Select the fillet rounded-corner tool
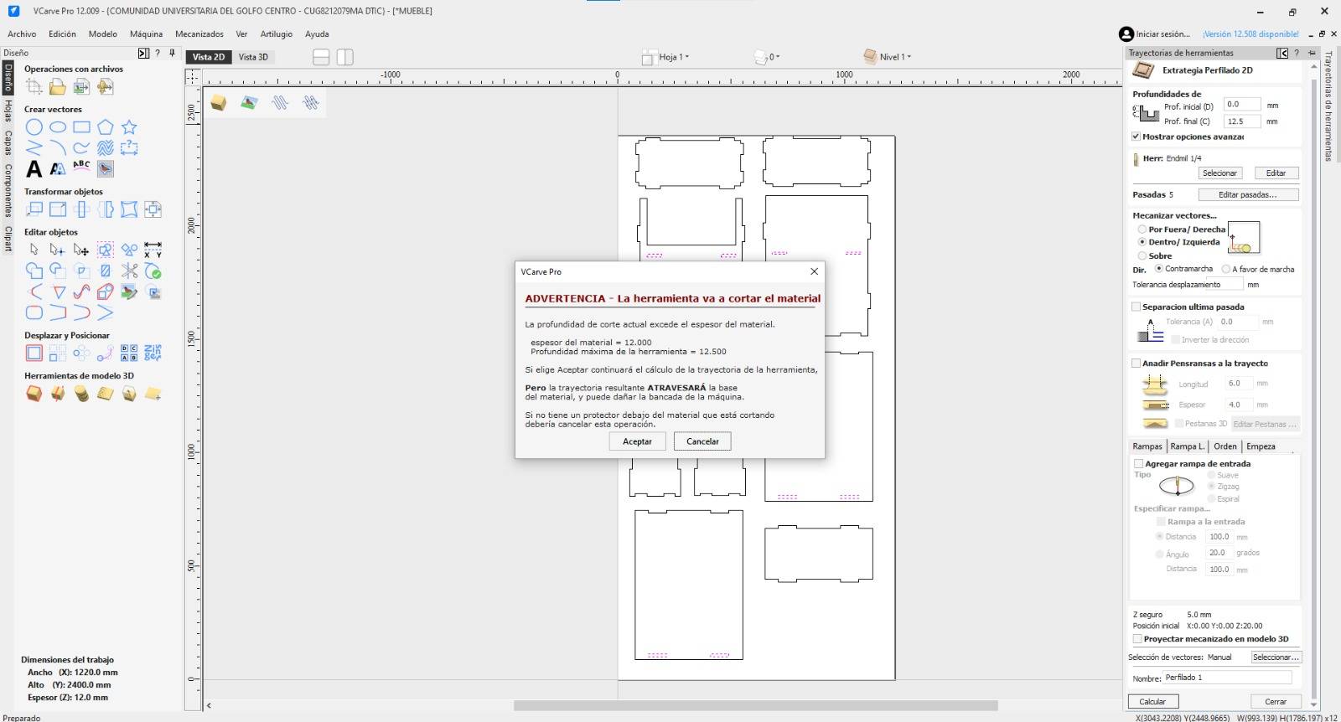 tap(34, 312)
